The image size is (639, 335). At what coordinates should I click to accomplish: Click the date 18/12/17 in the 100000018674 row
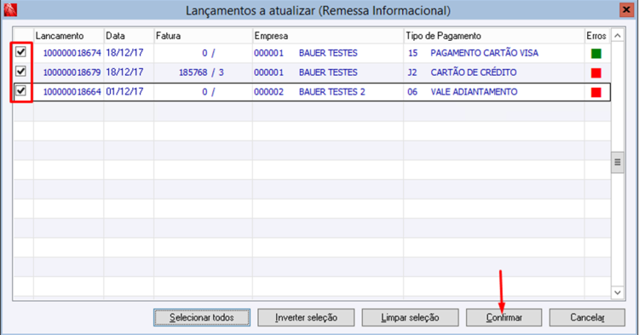(x=124, y=53)
